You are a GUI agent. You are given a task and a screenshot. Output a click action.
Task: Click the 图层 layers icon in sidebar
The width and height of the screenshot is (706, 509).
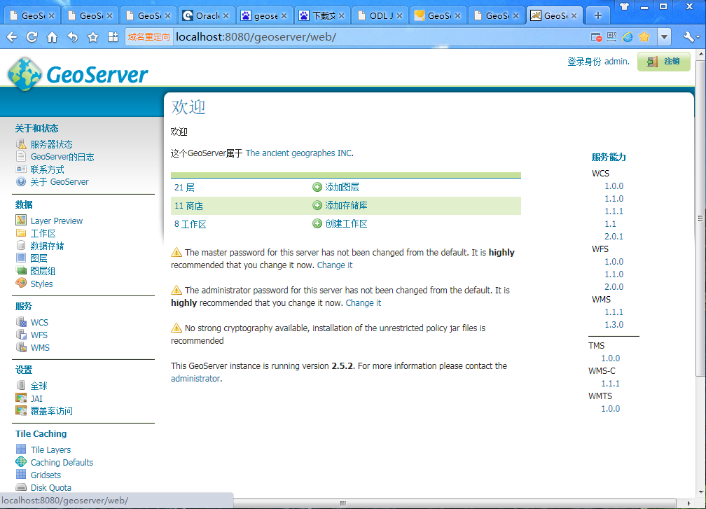(21, 258)
